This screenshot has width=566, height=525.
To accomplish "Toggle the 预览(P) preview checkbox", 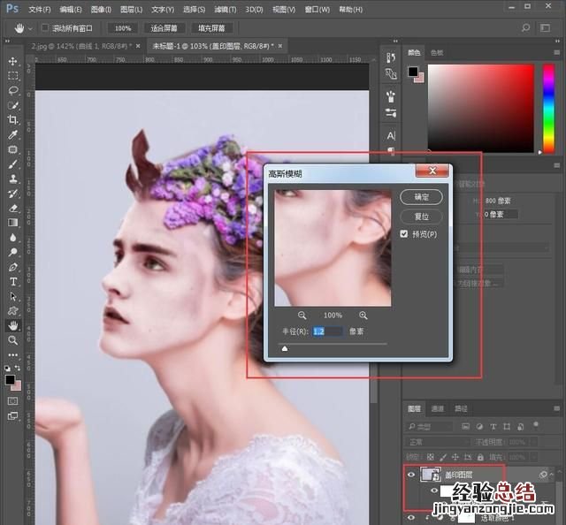I will coord(404,234).
